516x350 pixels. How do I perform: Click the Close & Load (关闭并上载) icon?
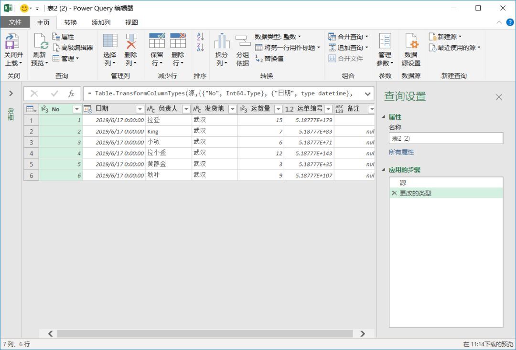pos(12,41)
